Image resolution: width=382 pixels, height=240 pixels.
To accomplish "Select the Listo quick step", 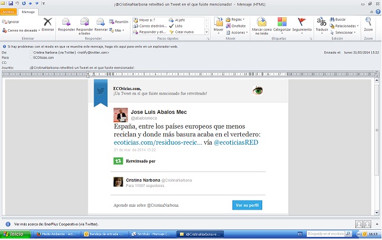I will click(x=176, y=26).
